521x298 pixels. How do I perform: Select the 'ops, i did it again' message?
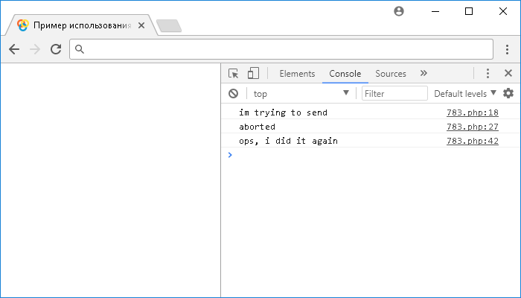pyautogui.click(x=289, y=141)
